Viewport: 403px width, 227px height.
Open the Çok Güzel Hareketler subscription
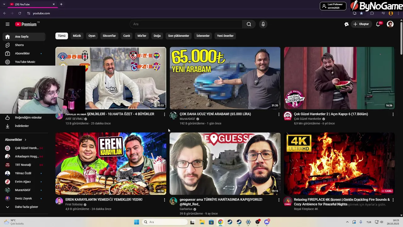click(x=24, y=148)
